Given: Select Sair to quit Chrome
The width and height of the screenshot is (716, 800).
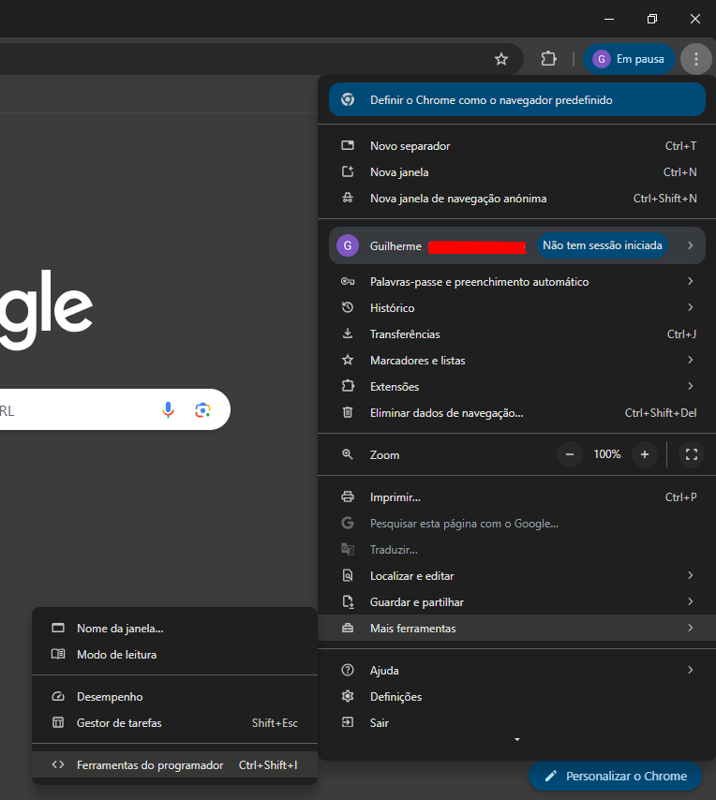Looking at the screenshot, I should point(517,722).
